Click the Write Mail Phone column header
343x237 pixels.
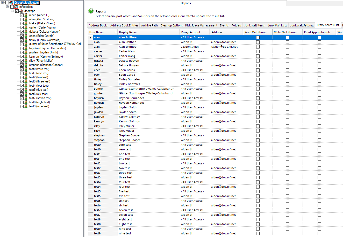click(x=288, y=32)
